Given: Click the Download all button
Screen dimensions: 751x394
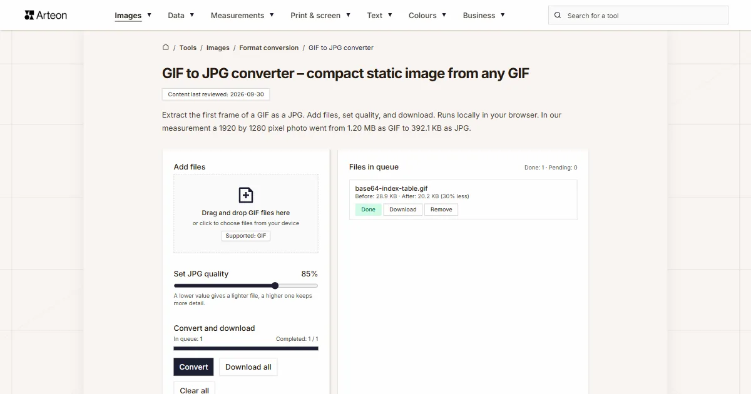Looking at the screenshot, I should coord(248,367).
